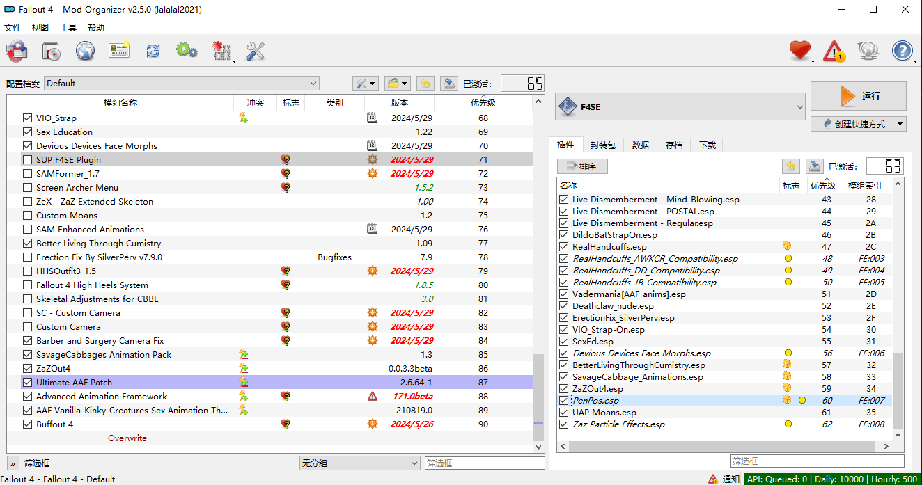Viewport: 922px width, 485px height.
Task: Click the red heart endorse icon
Action: click(x=799, y=51)
